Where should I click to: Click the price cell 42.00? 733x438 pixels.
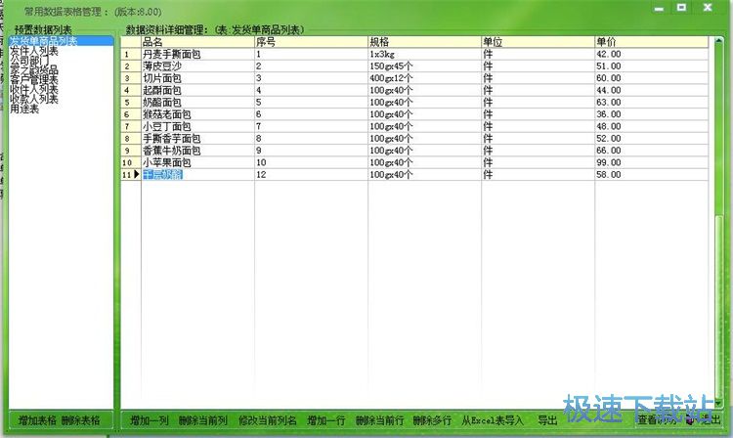(652, 54)
